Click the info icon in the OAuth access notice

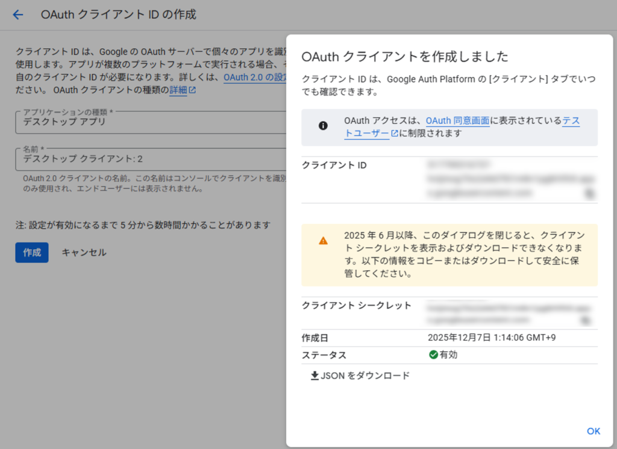(323, 125)
